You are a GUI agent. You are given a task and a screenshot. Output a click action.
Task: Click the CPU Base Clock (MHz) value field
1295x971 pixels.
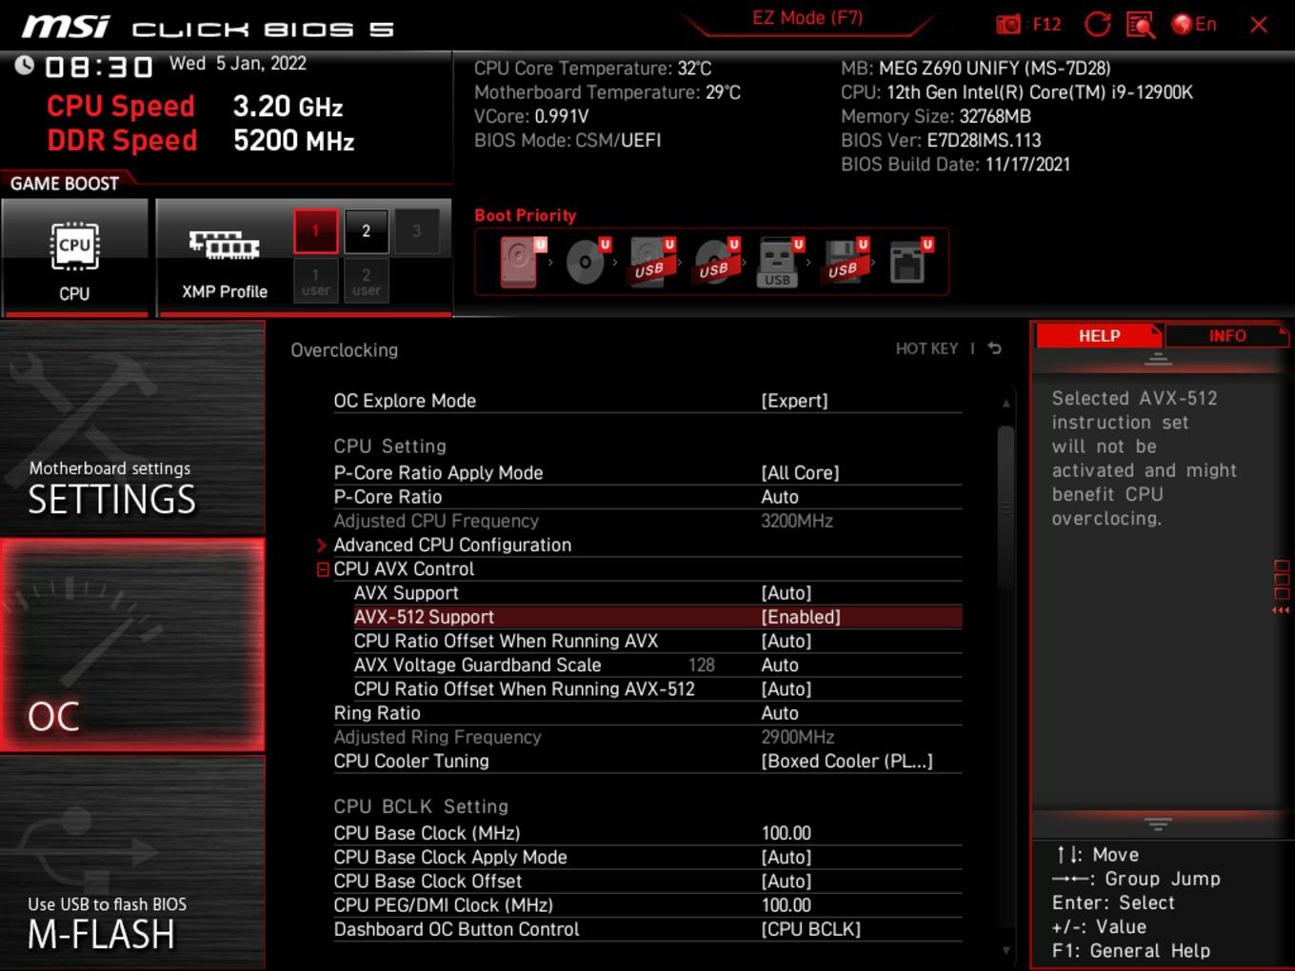(787, 833)
